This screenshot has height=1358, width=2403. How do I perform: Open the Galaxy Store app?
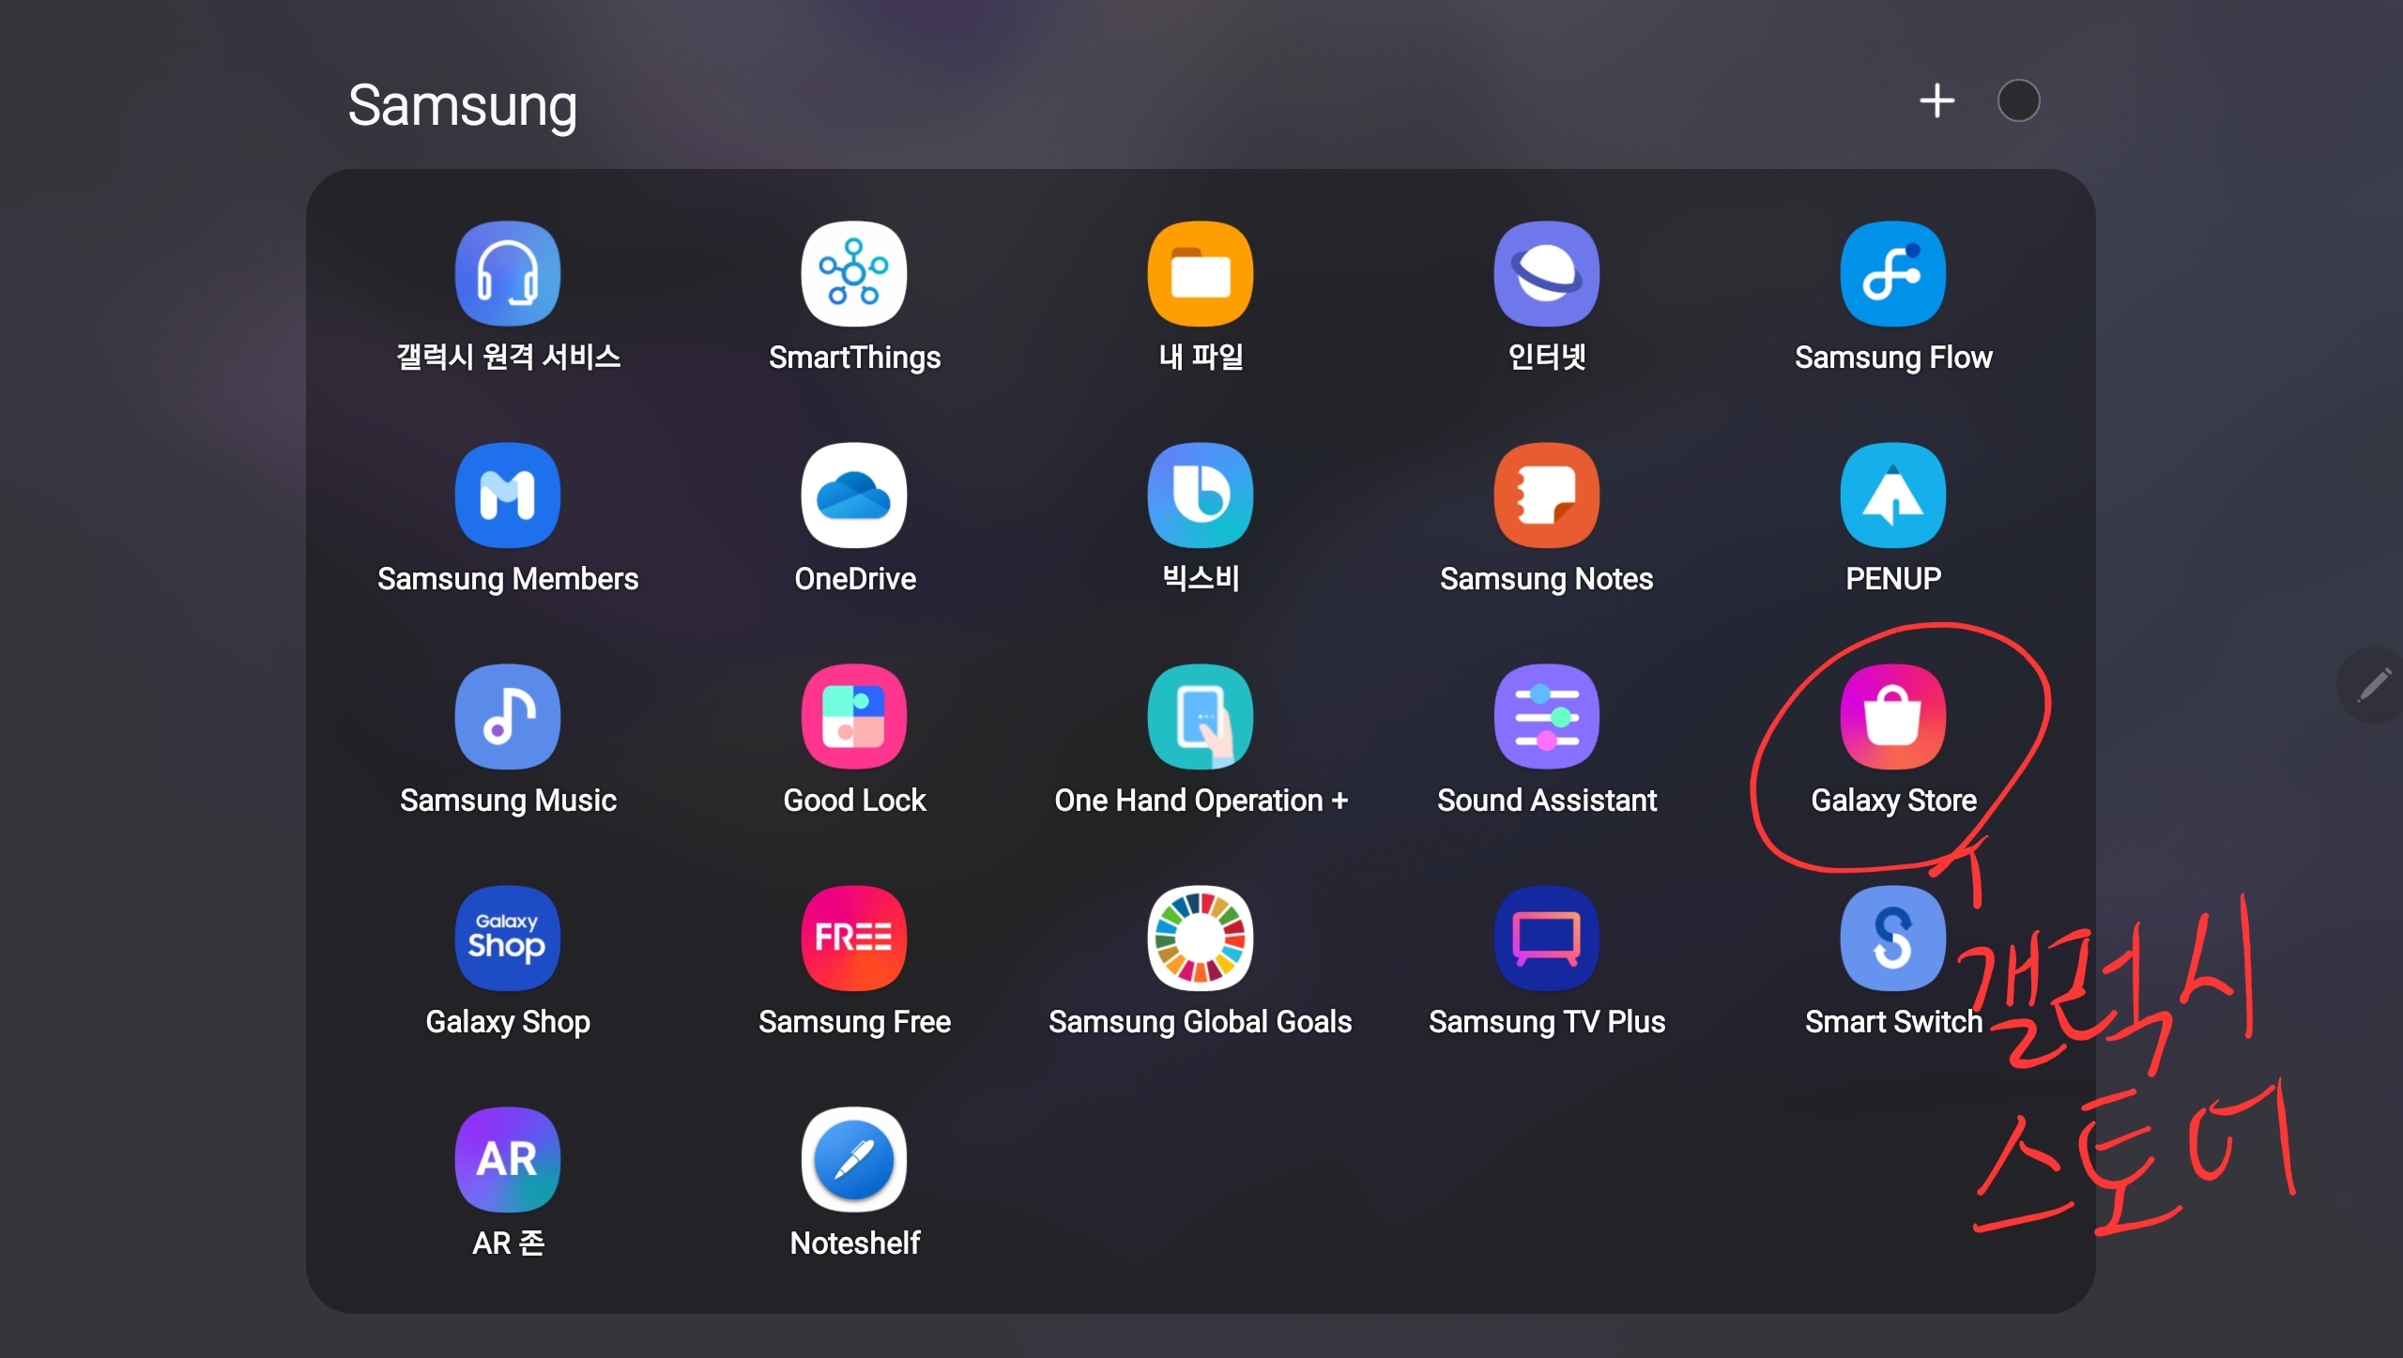click(1892, 717)
